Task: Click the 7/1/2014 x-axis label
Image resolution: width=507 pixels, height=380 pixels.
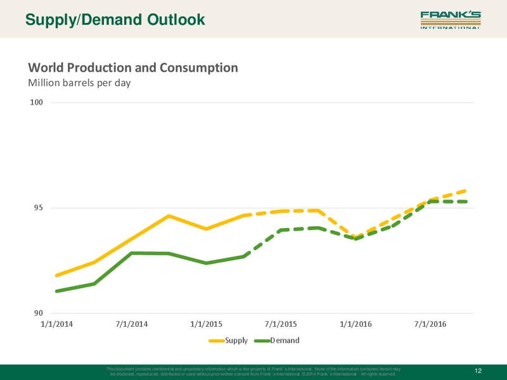Action: [x=132, y=324]
